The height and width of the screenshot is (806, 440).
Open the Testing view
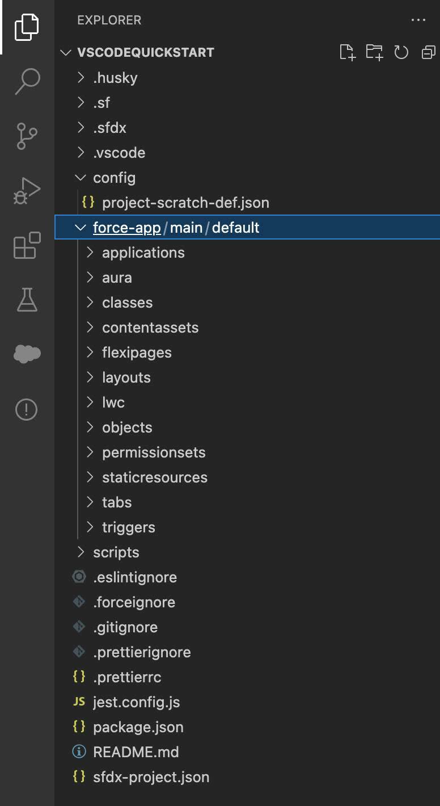point(26,299)
